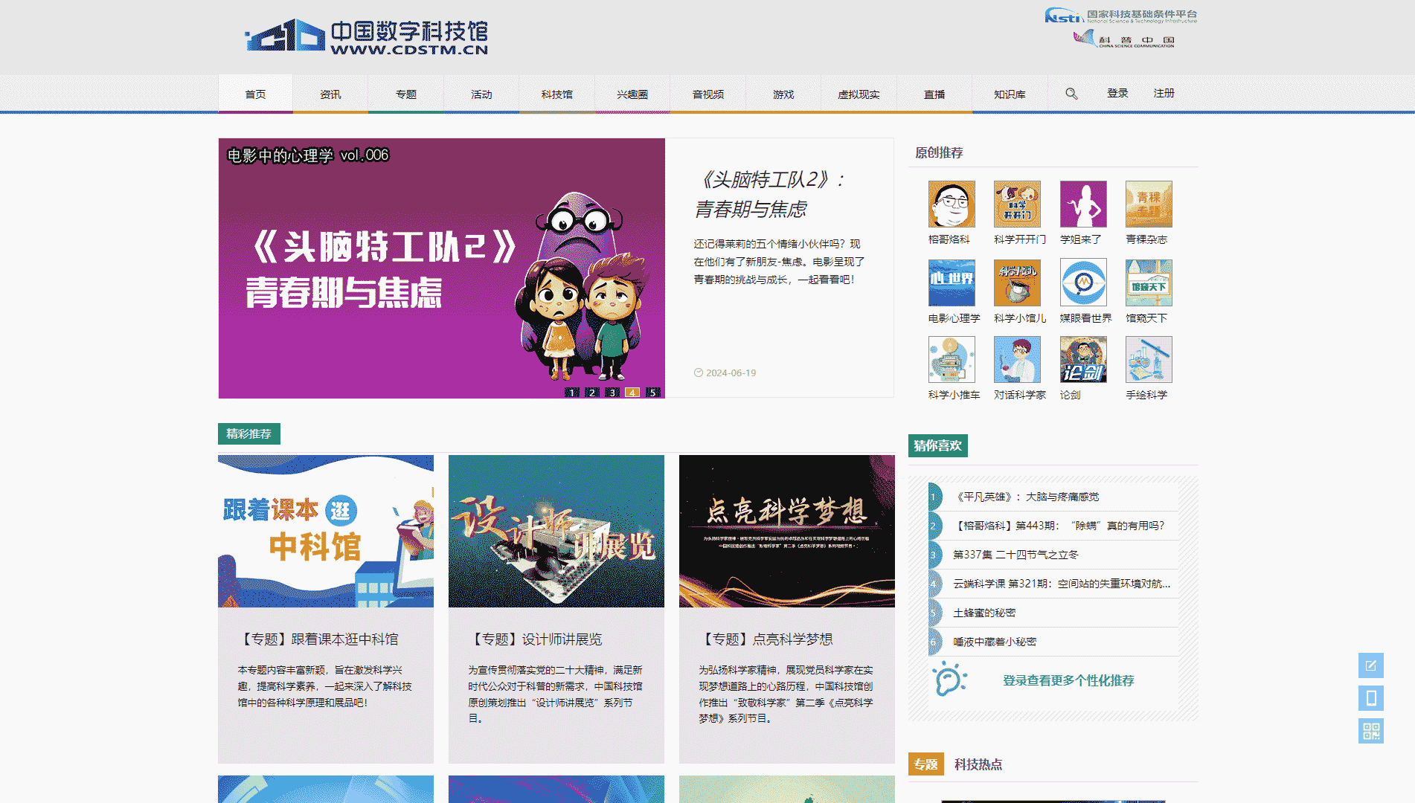
Task: Open the 音视频 nav tab
Action: (708, 94)
